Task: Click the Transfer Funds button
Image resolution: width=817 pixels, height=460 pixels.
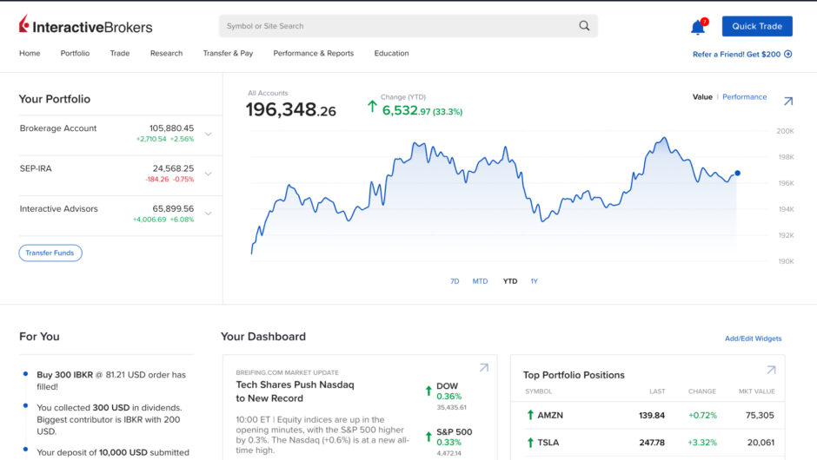Action: pos(50,253)
